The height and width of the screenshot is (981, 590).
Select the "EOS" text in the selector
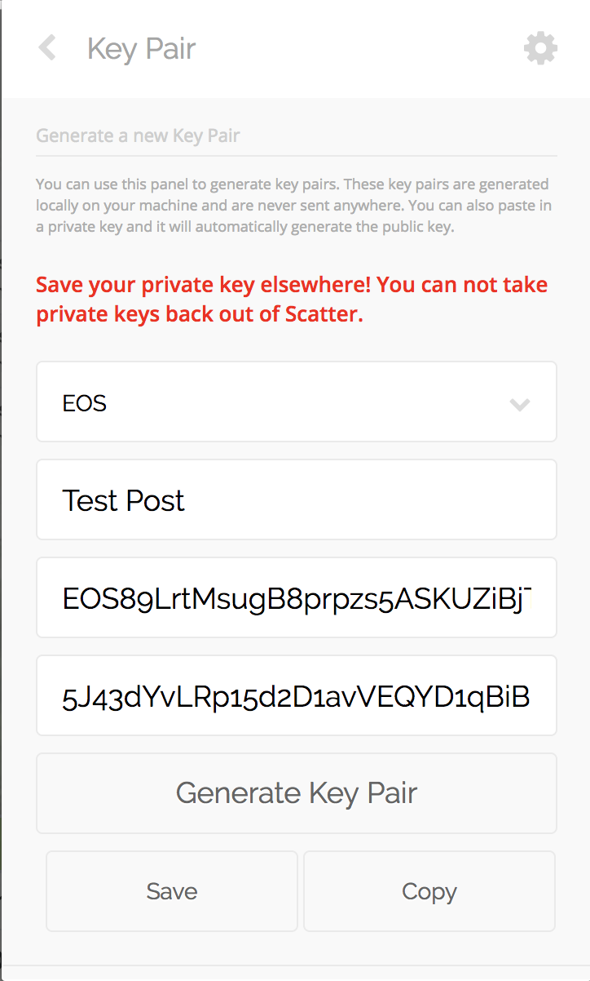(85, 403)
